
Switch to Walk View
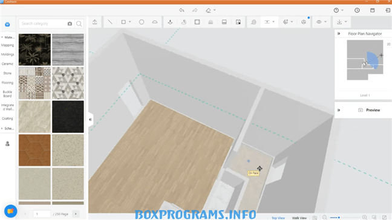(299, 218)
